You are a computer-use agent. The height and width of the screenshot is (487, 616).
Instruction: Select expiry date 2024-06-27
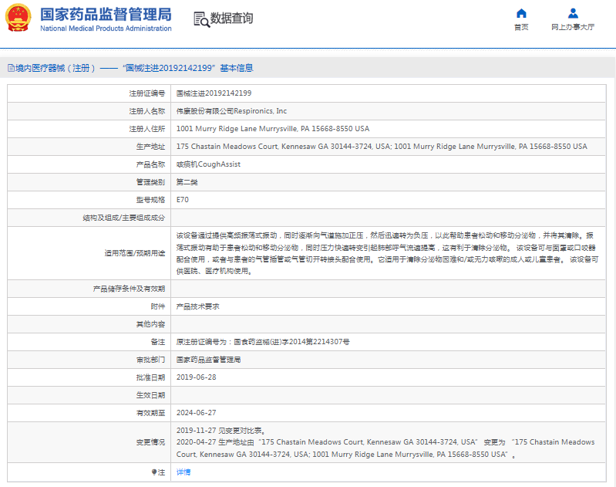pyautogui.click(x=196, y=413)
